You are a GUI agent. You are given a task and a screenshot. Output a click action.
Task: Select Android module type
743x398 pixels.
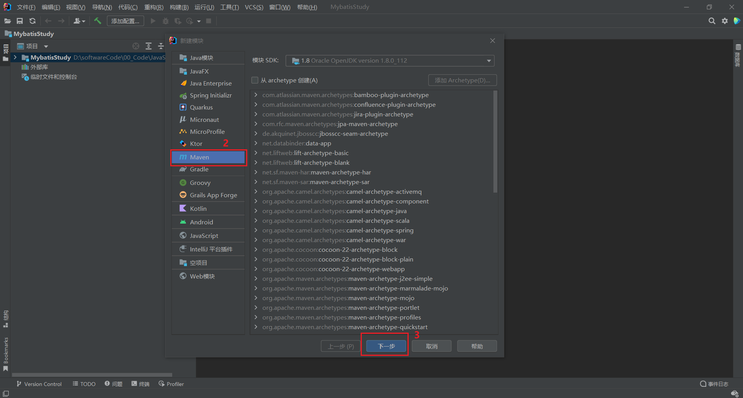tap(208, 222)
